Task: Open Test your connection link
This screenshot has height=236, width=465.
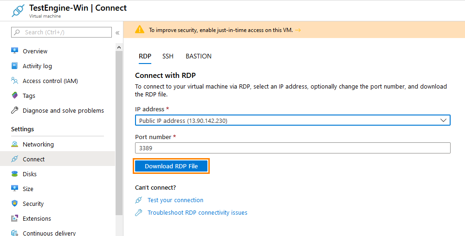Action: (x=175, y=200)
